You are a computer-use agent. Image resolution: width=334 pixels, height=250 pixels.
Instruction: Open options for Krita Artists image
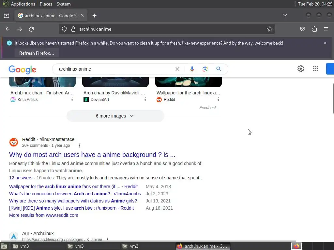click(x=72, y=99)
